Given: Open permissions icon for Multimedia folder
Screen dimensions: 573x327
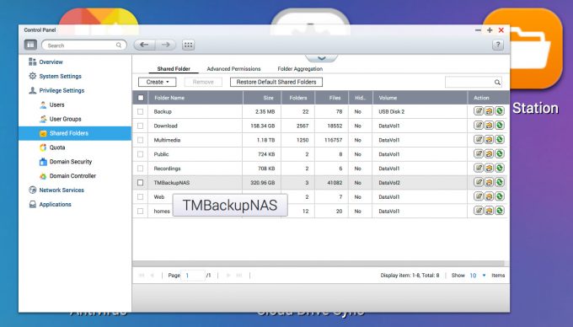Looking at the screenshot, I should (489, 140).
